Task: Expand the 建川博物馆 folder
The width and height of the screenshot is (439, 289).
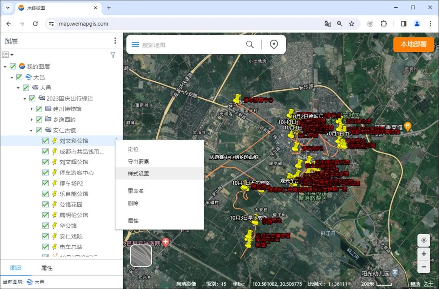Action: click(x=32, y=109)
